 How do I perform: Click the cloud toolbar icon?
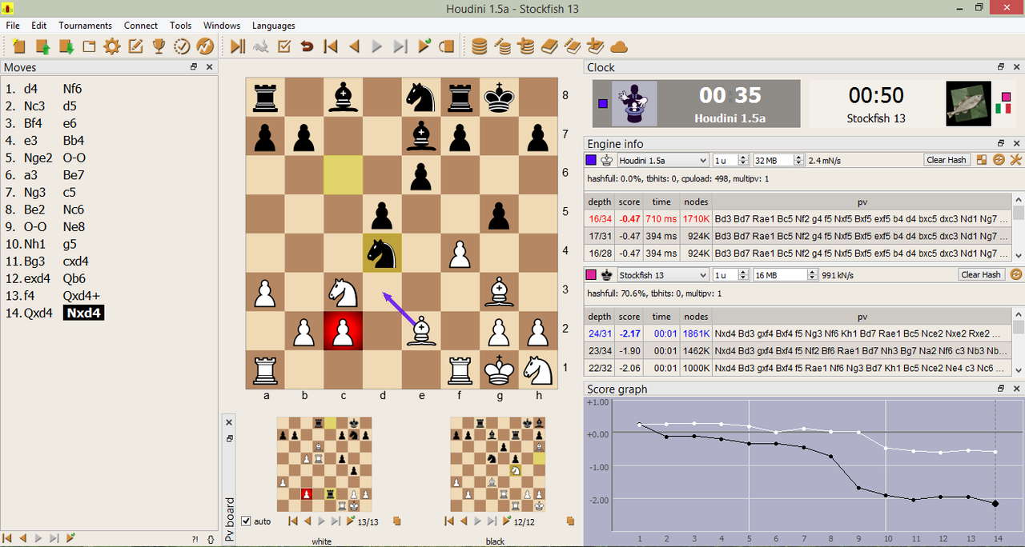[x=618, y=46]
